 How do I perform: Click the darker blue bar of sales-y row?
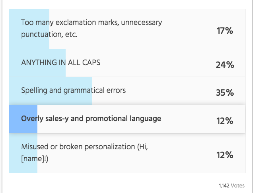click(23, 119)
